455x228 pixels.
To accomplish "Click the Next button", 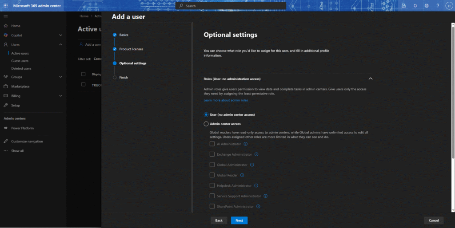I will click(x=239, y=220).
